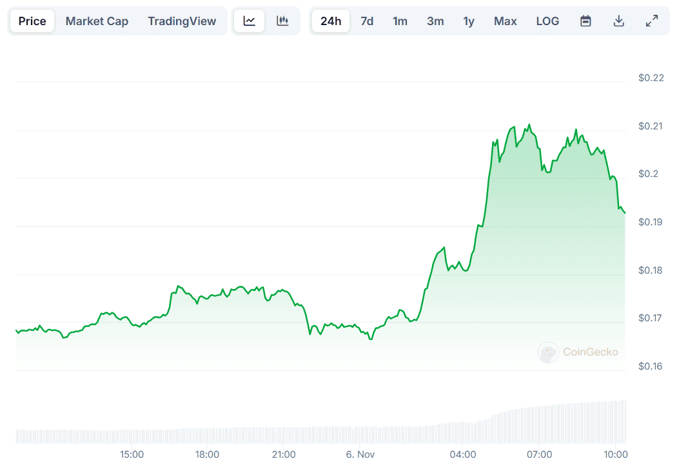Viewport: 679px width, 470px height.
Task: Show the 3m price history
Action: click(x=435, y=21)
